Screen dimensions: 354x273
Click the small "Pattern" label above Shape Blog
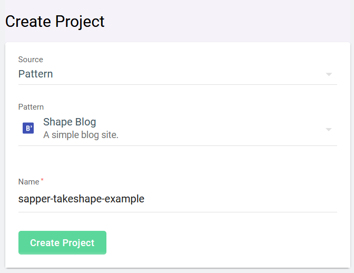pos(31,107)
